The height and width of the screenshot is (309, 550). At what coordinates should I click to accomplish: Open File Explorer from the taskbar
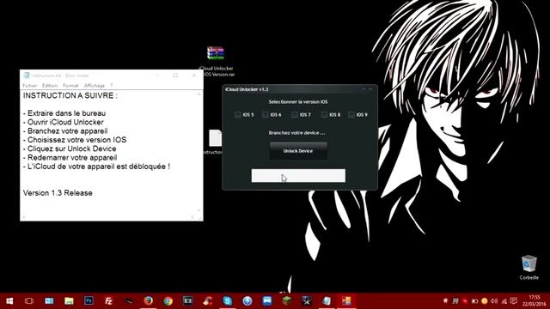(69, 300)
